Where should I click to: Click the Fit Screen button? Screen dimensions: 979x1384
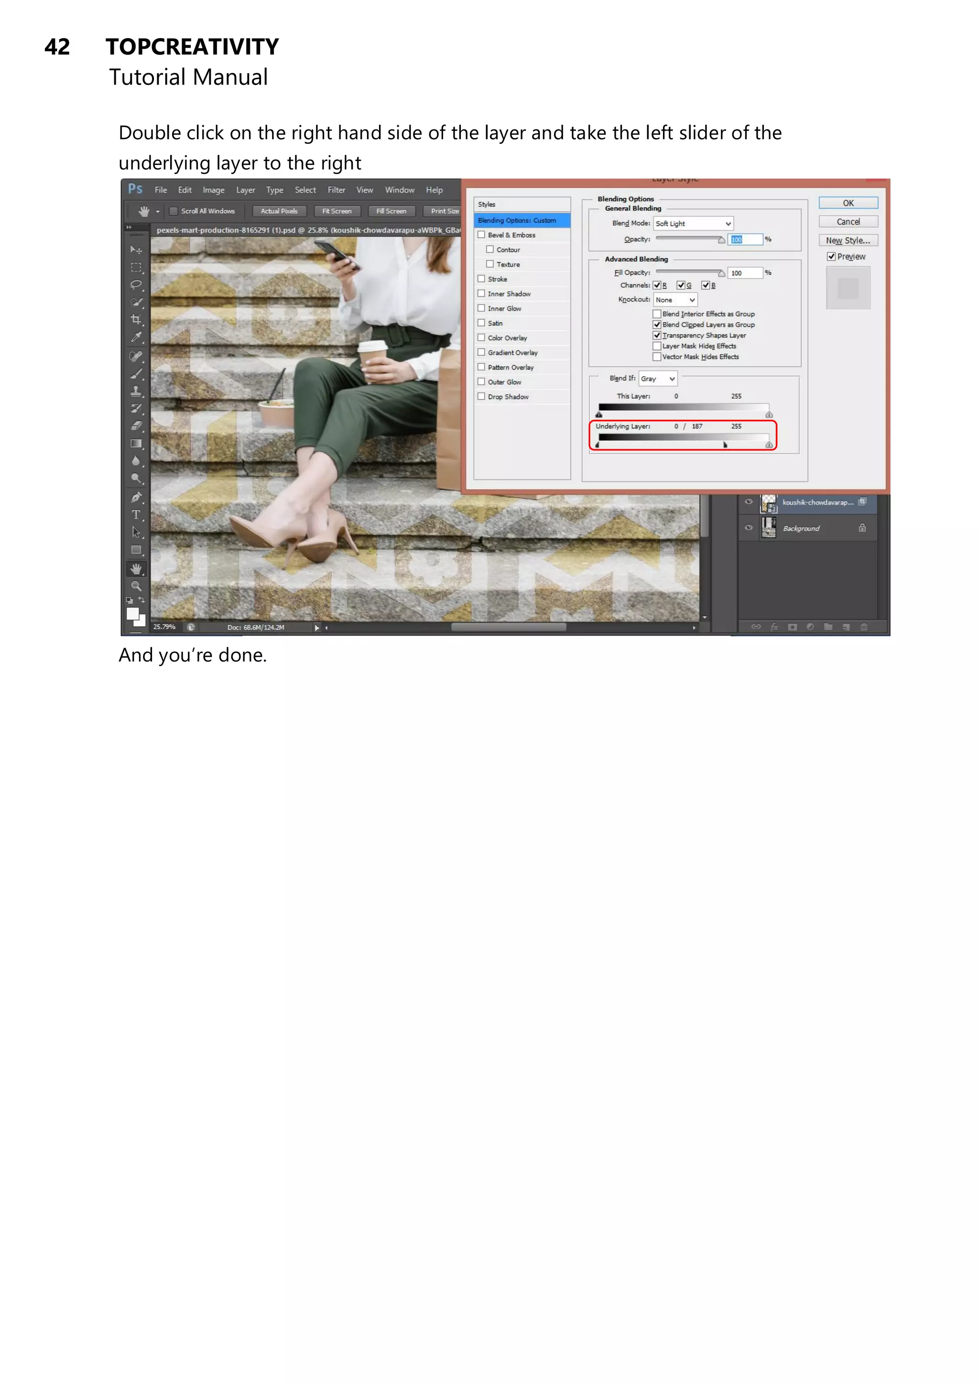[x=337, y=211]
